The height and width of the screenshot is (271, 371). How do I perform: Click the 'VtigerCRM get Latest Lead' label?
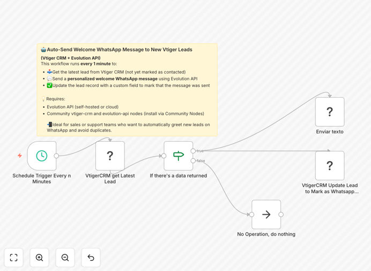click(x=110, y=179)
